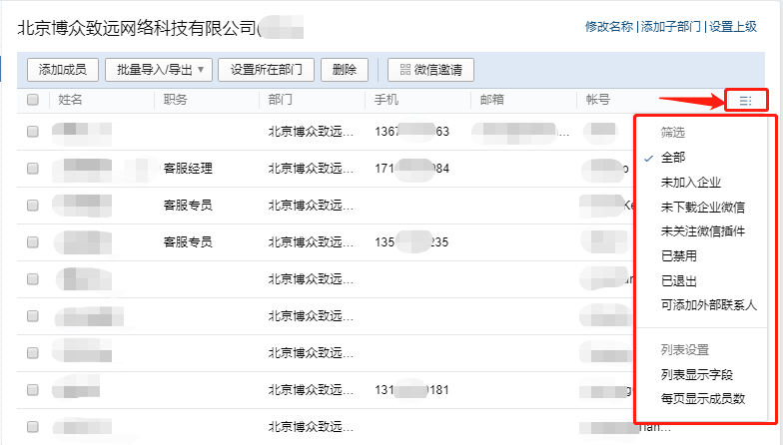Screen dimensions: 783x445
Task: Filter by 未关注微信插件
Action: click(703, 231)
